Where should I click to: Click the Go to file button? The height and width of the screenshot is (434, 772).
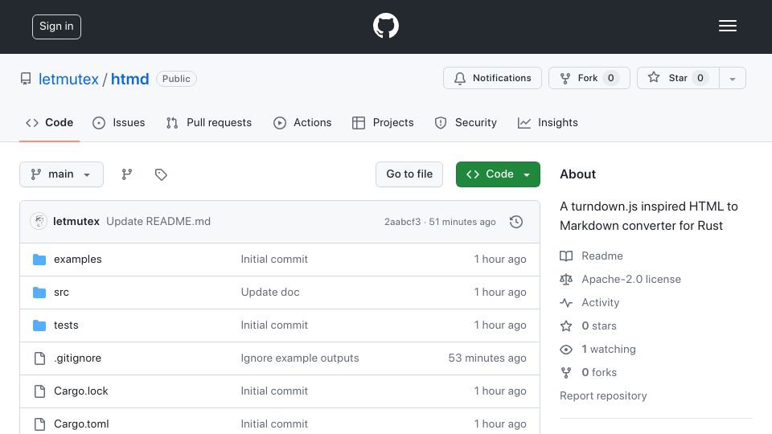click(x=409, y=174)
